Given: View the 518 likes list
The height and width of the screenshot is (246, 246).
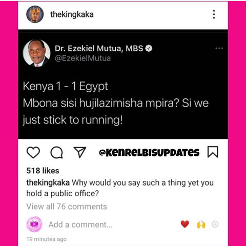Looking at the screenshot, I should click(43, 171).
